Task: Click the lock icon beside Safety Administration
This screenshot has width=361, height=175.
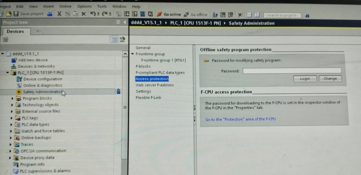Action: coord(118,91)
